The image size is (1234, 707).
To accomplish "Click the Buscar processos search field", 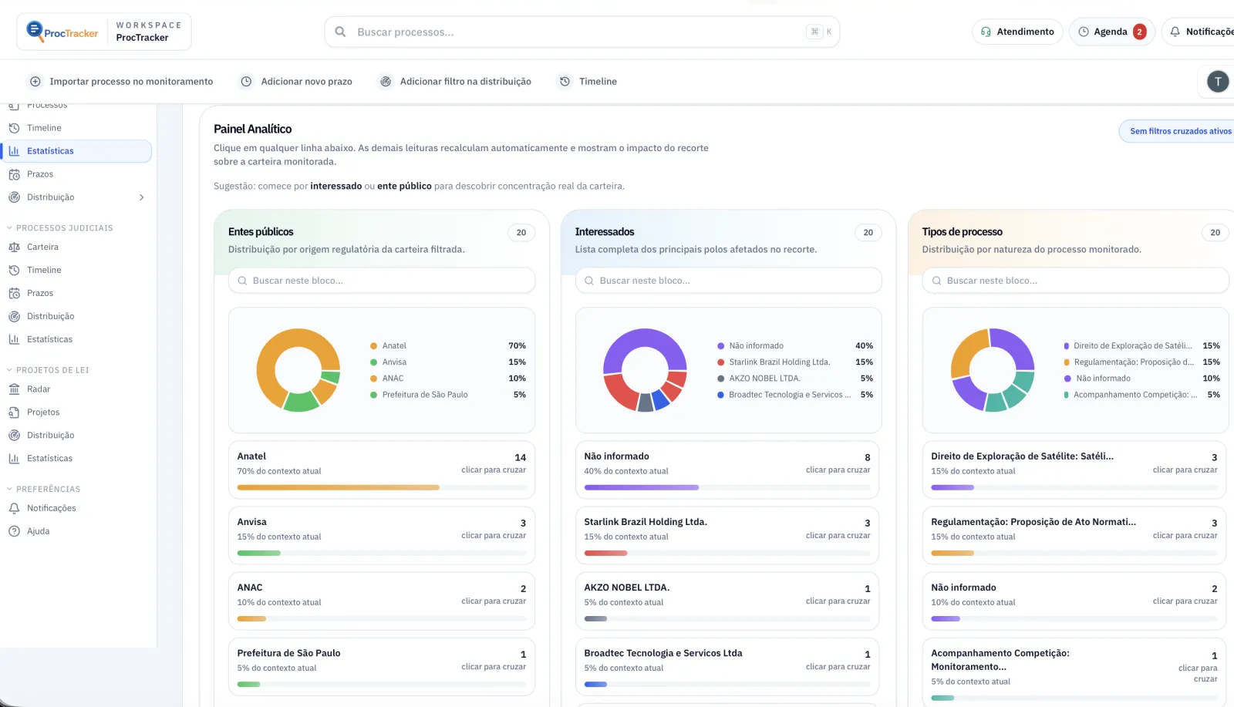I will (x=582, y=32).
